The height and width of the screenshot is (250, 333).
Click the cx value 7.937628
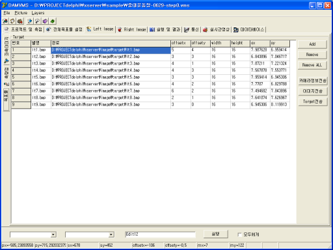[x=260, y=50]
